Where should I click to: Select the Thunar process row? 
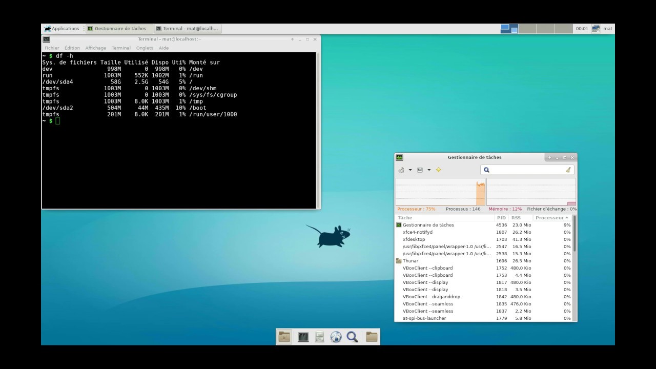pyautogui.click(x=483, y=261)
